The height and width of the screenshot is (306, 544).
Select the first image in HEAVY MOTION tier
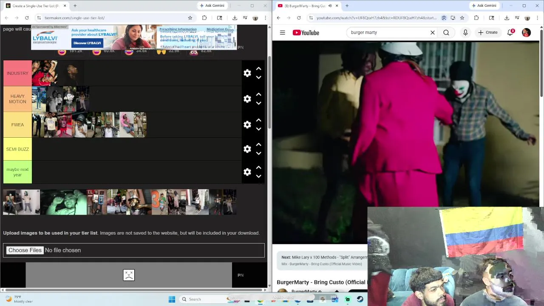pyautogui.click(x=39, y=99)
